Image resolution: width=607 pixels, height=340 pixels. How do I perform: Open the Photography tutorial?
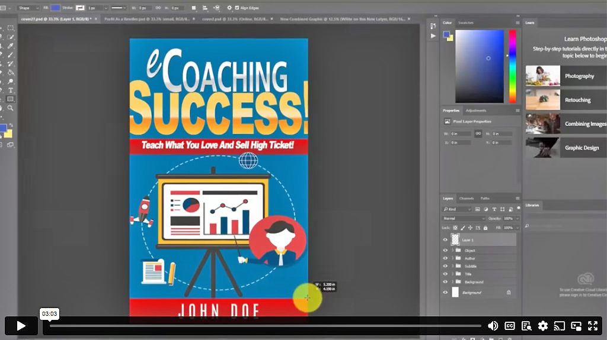(x=579, y=76)
